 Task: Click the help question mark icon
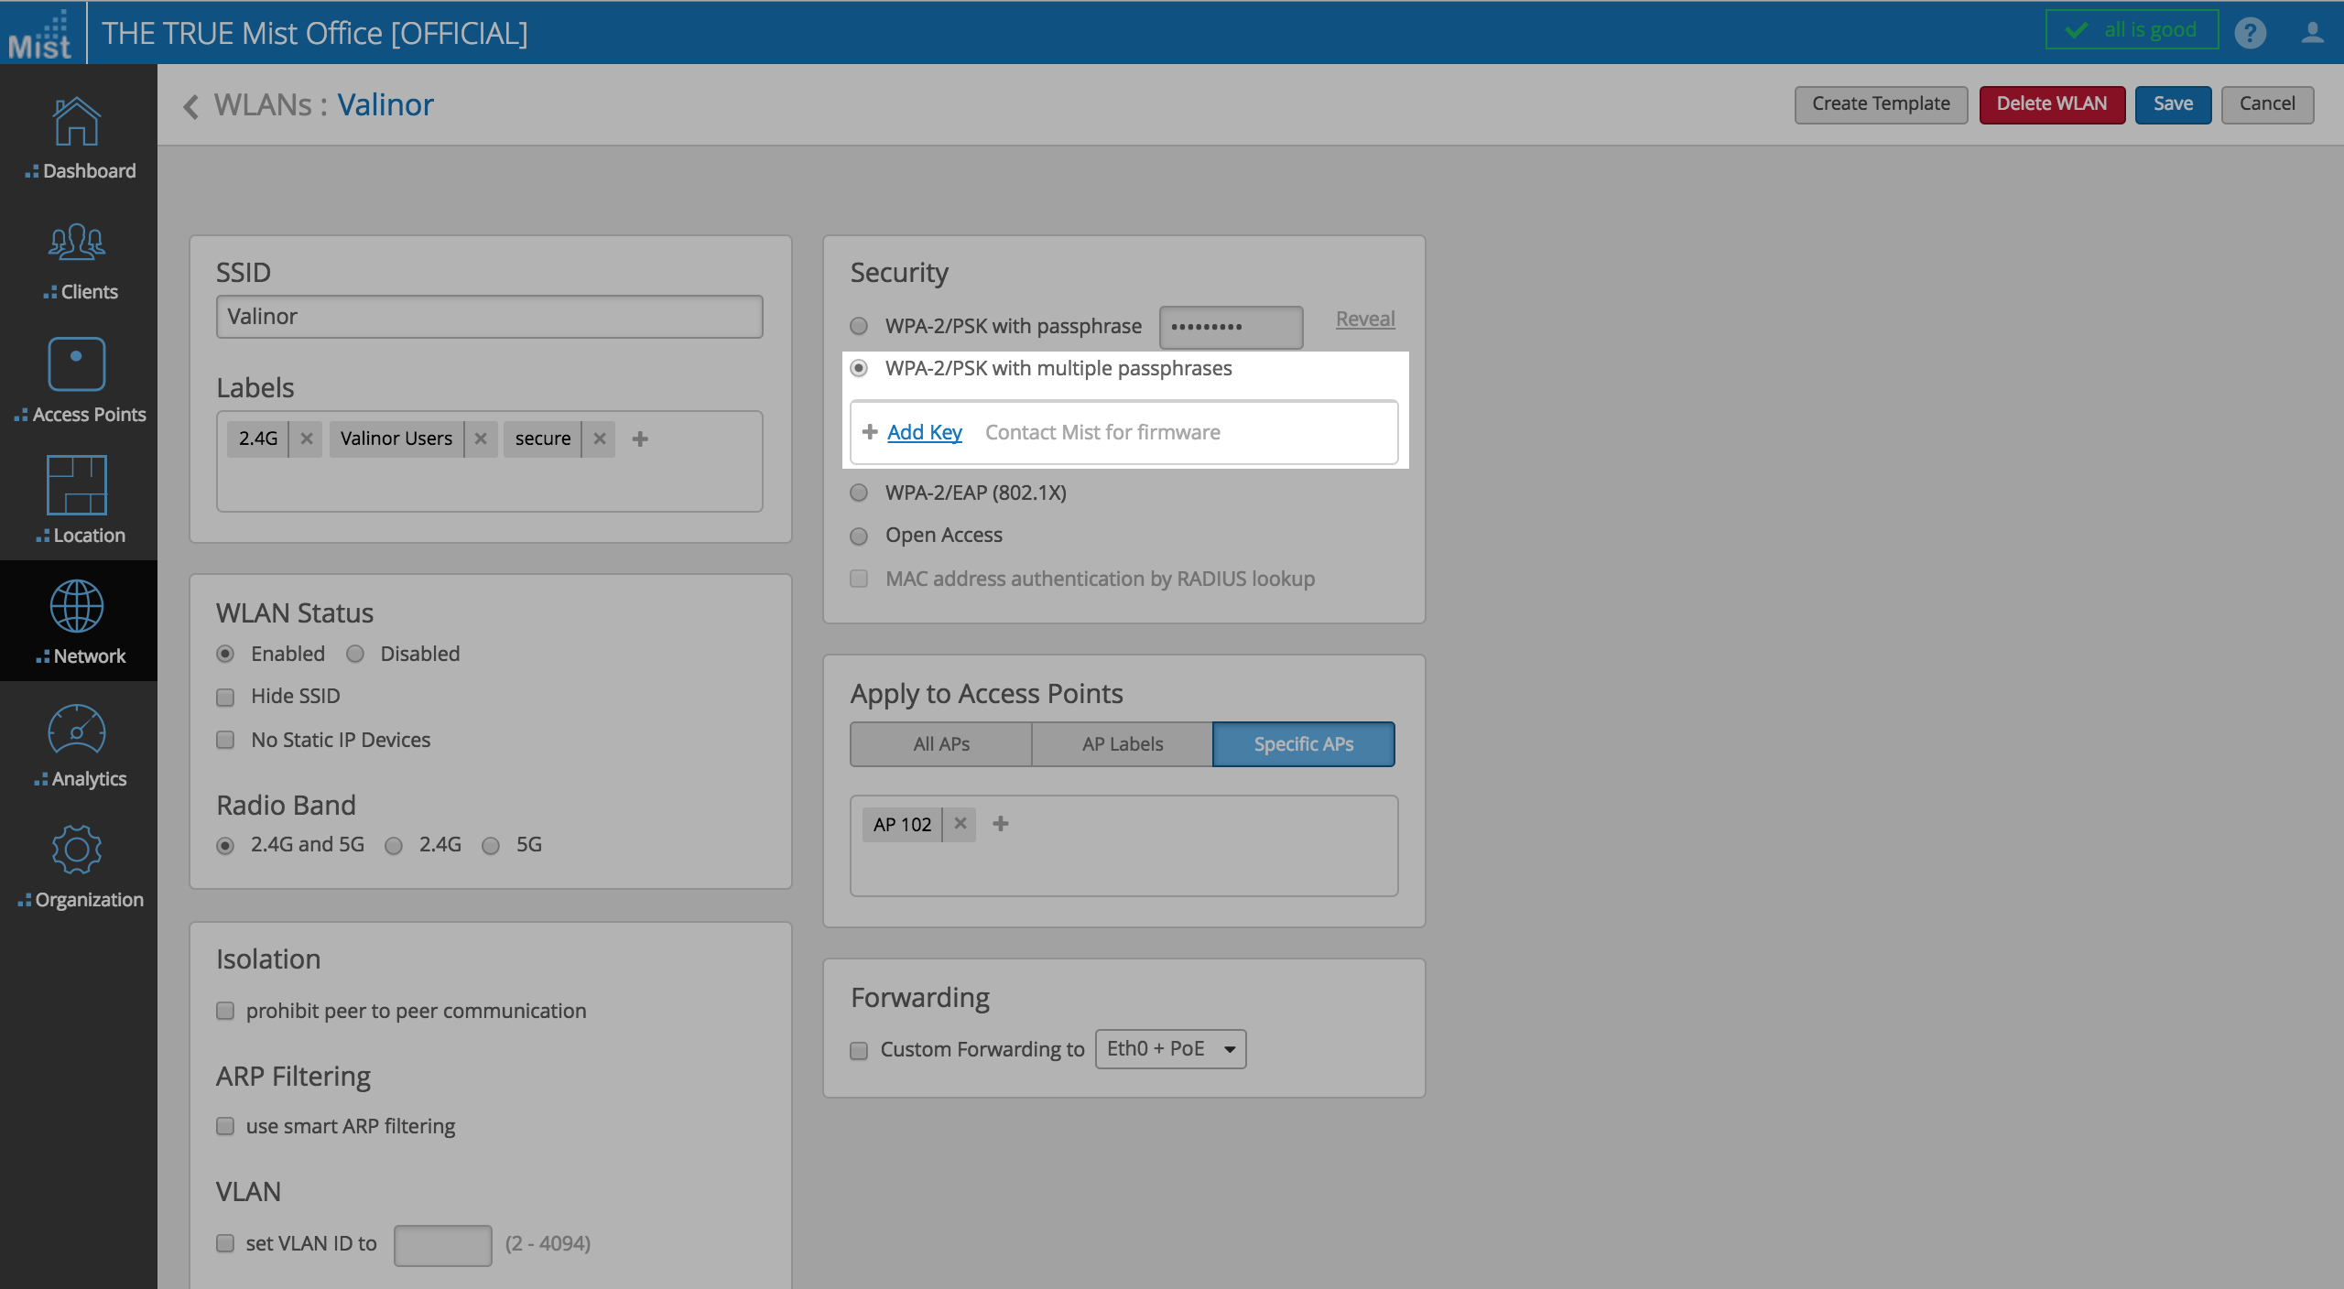2250,33
